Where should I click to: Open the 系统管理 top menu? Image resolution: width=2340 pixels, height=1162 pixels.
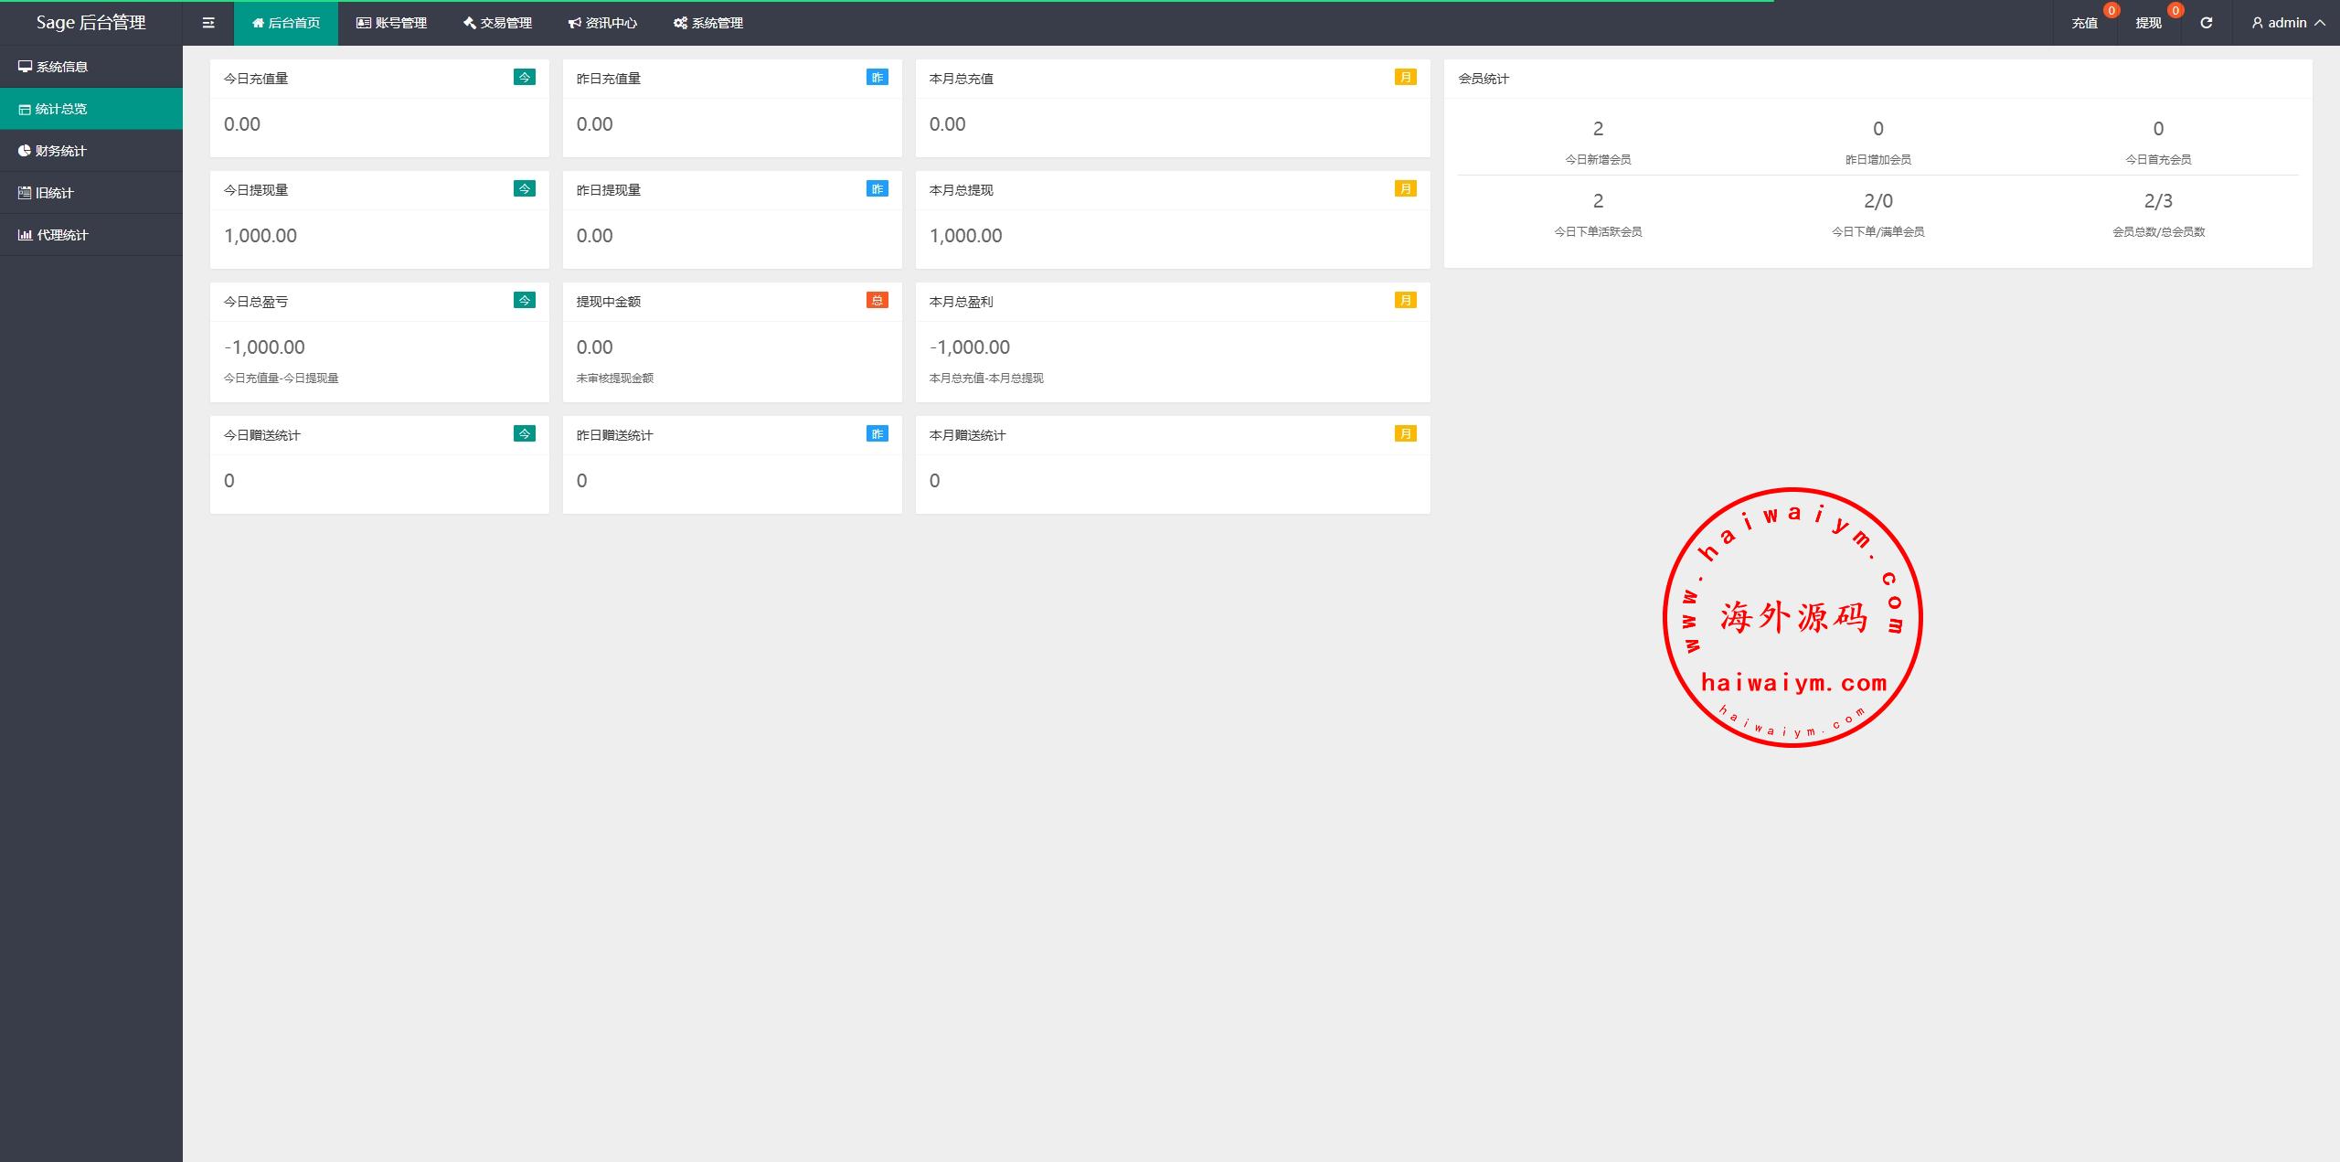tap(708, 23)
